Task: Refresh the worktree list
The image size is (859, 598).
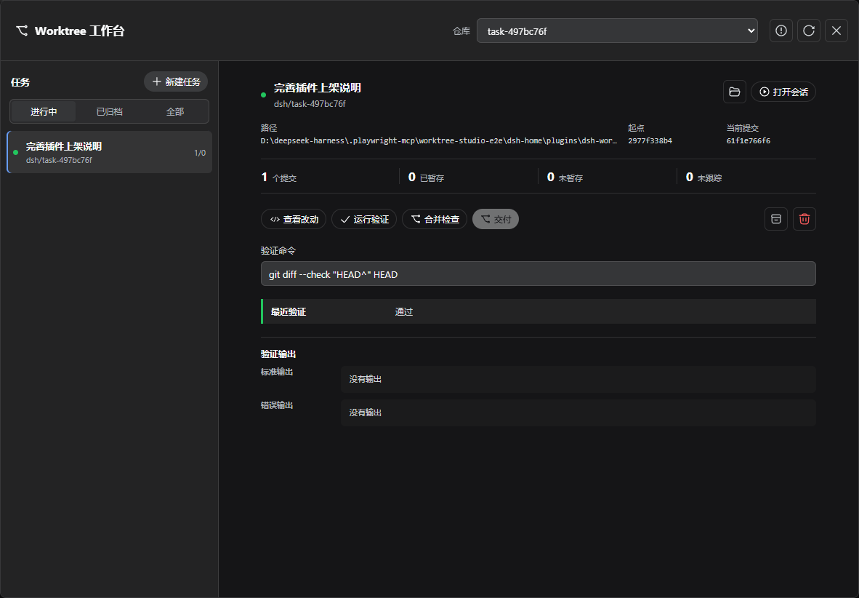Action: coord(809,31)
